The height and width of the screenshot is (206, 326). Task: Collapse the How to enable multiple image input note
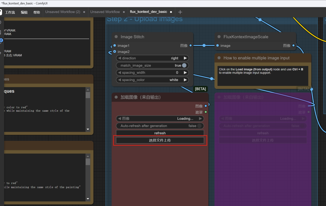coord(219,58)
